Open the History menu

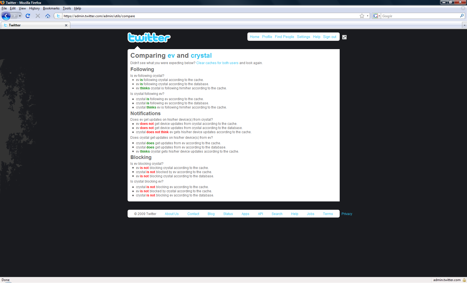point(34,8)
